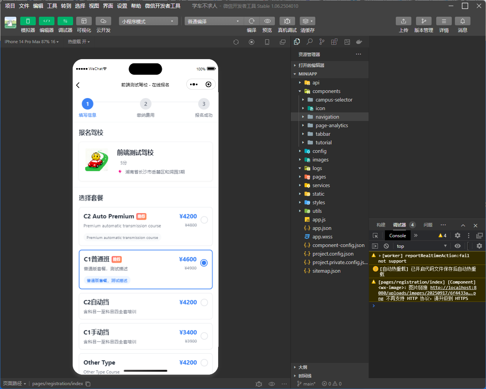Image resolution: width=486 pixels, height=389 pixels.
Task: Open the 小程序模式 mode dropdown
Action: pyautogui.click(x=148, y=21)
